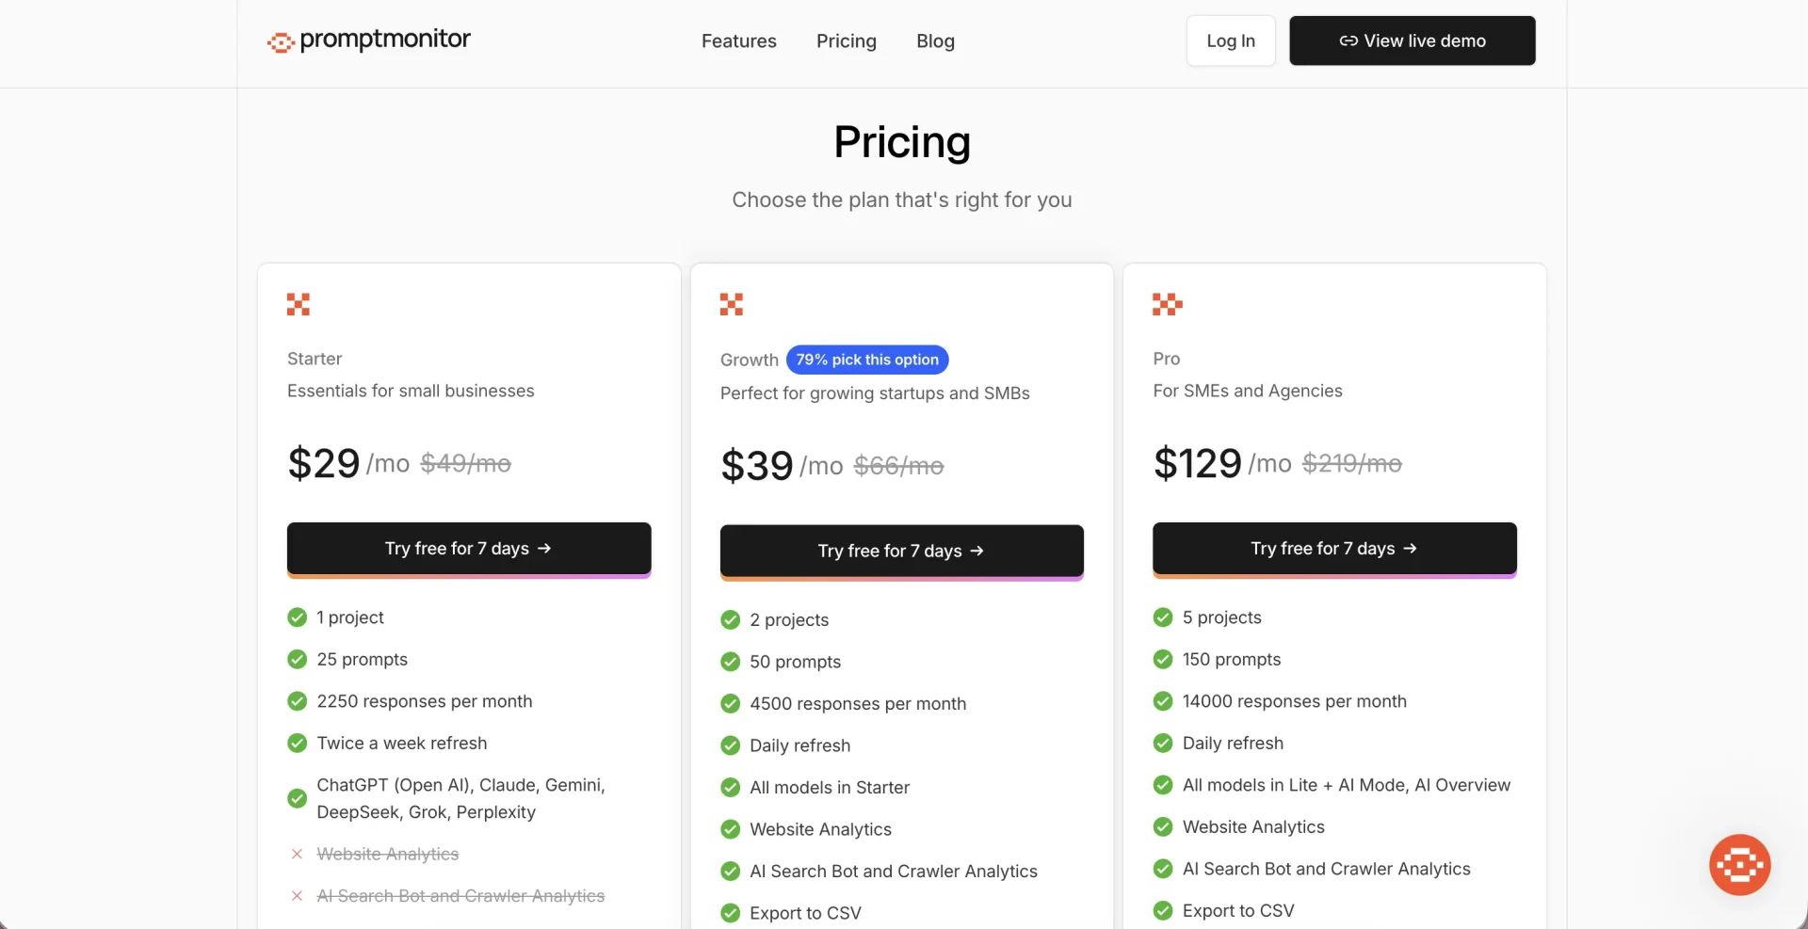This screenshot has width=1808, height=929.
Task: Open the chat widget in the bottom corner
Action: 1739,864
